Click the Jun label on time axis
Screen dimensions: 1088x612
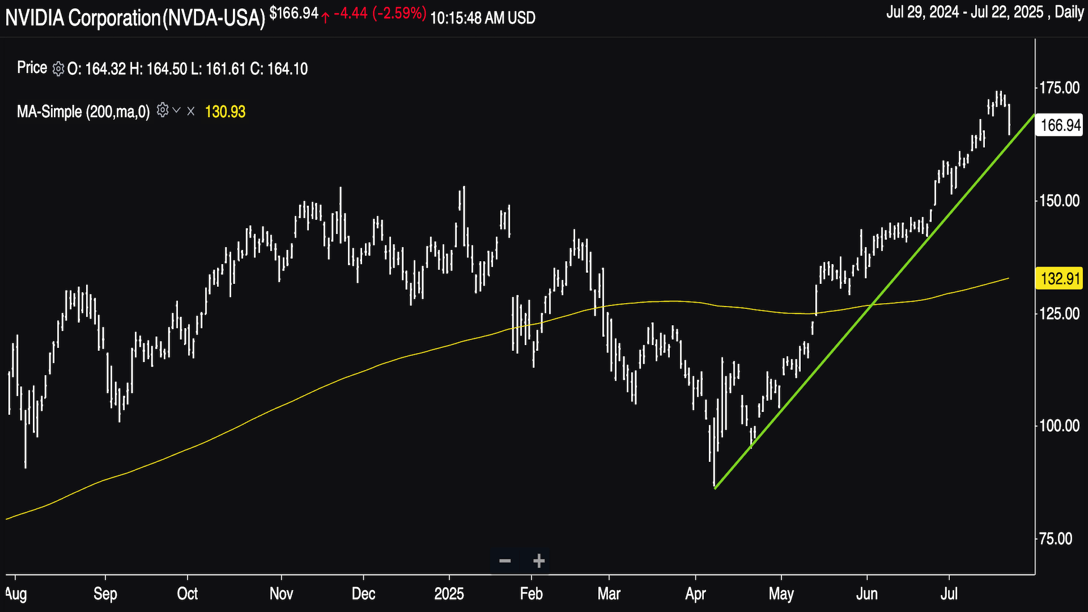[x=867, y=594]
